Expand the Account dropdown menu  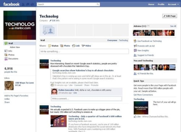(173, 5)
